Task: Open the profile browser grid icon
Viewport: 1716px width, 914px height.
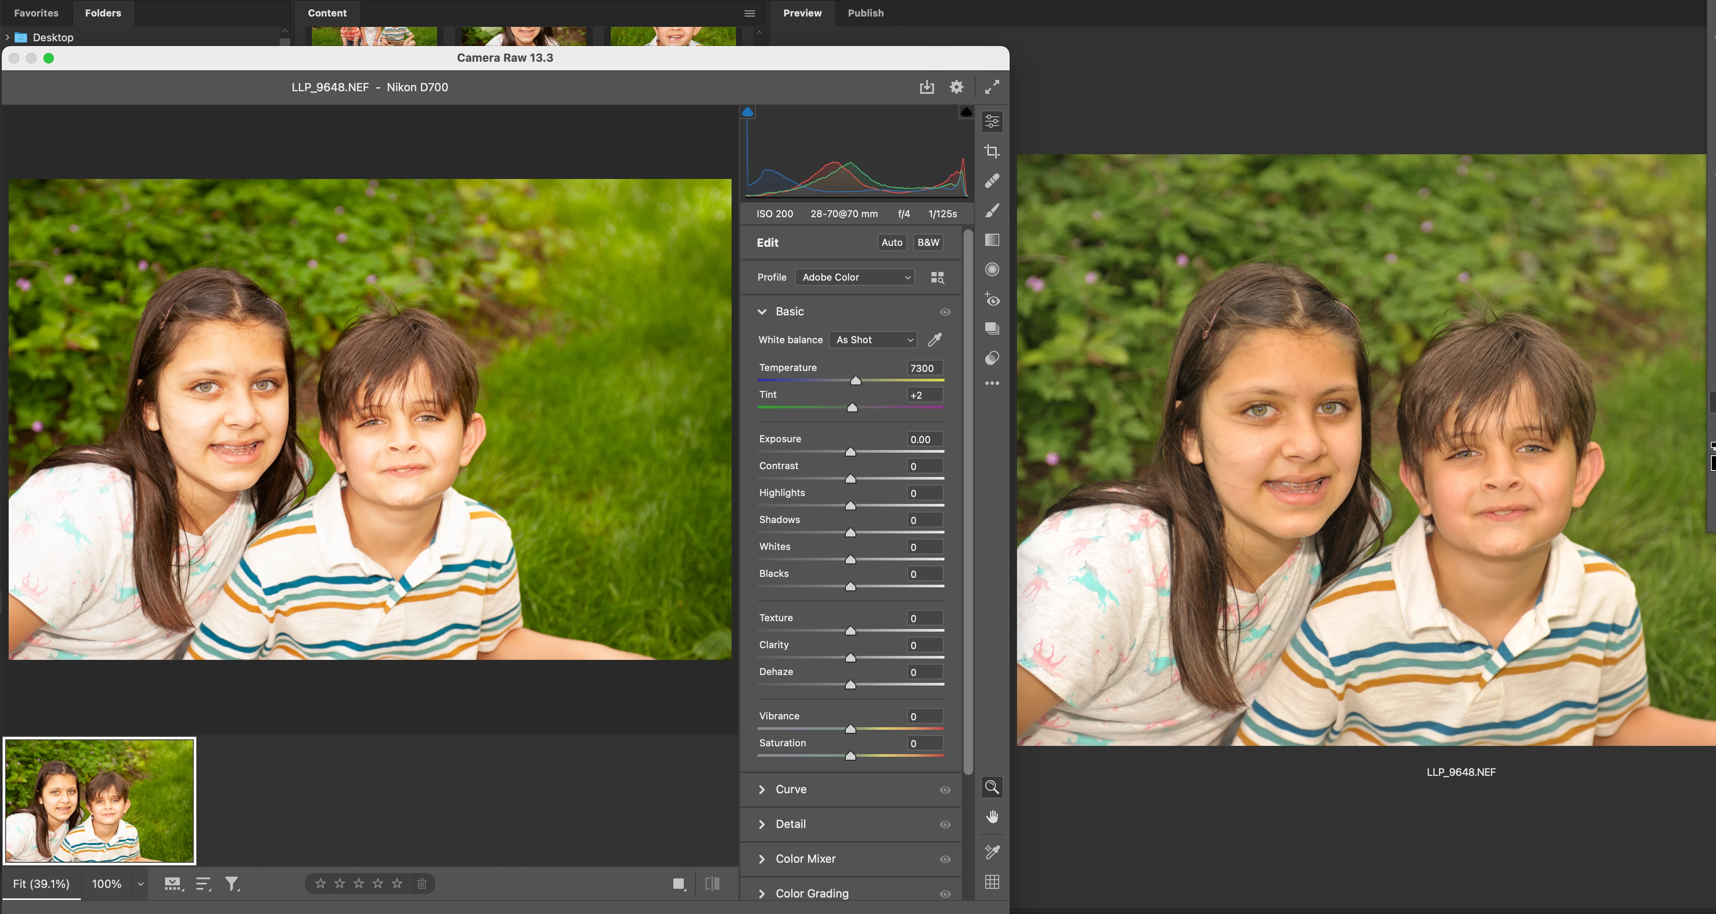Action: 937,277
